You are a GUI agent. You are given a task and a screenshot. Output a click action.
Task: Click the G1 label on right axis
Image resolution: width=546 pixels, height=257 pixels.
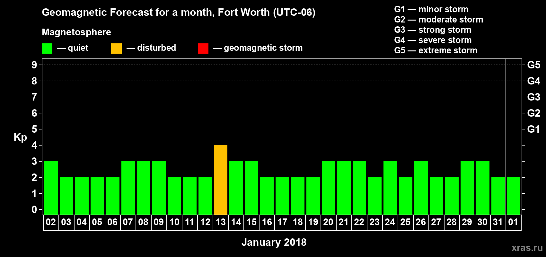(534, 129)
